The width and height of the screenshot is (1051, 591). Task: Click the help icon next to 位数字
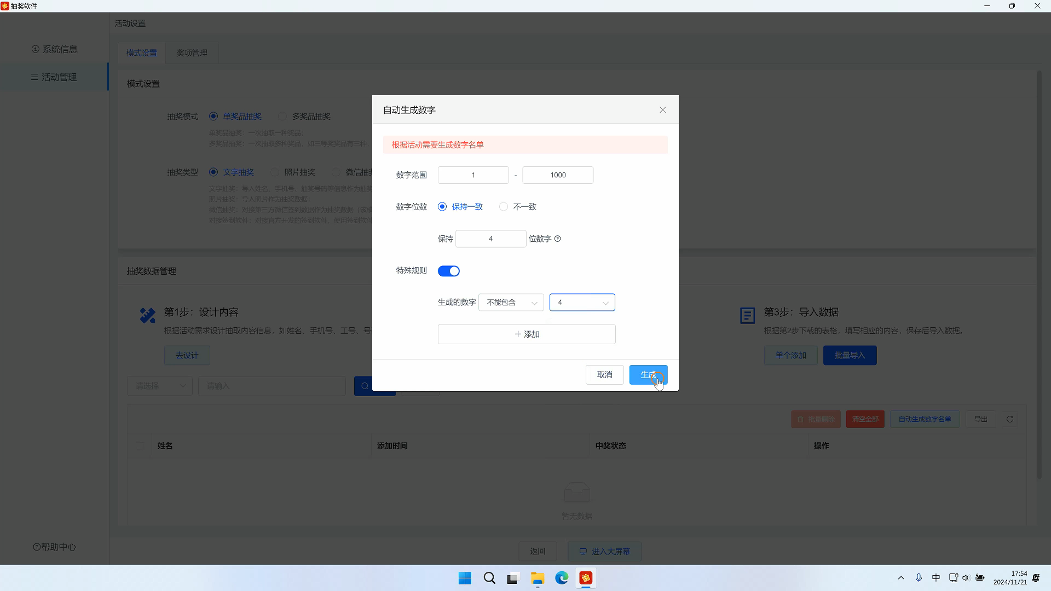[x=558, y=239]
